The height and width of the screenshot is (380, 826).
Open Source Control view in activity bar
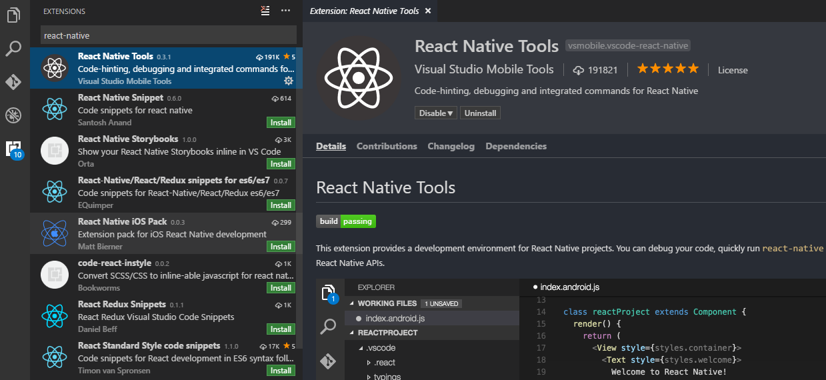pyautogui.click(x=14, y=81)
